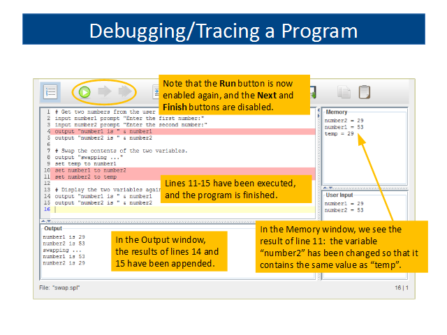Collapse code editor using Output splitter up arrow
Screen dimensions: 447x335
[x=43, y=221]
